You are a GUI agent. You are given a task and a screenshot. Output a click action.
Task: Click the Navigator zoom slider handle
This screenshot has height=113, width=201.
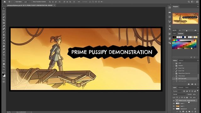click(x=187, y=30)
